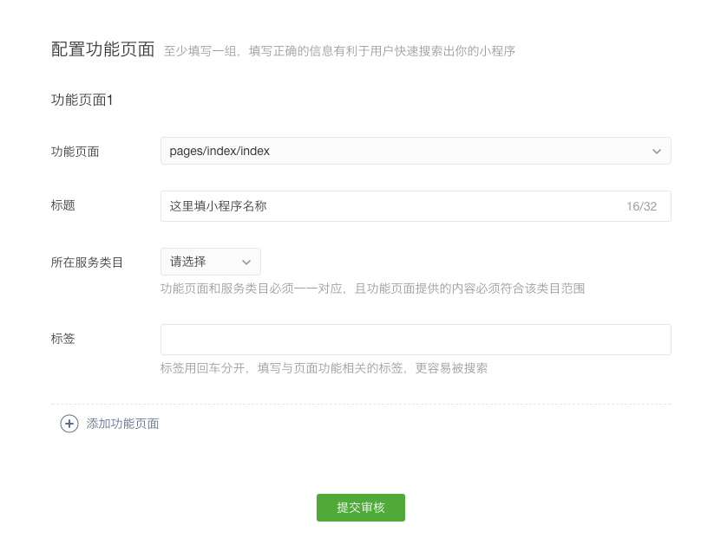The width and height of the screenshot is (714, 538).
Task: Click the 16/32 character counter
Action: pyautogui.click(x=642, y=206)
